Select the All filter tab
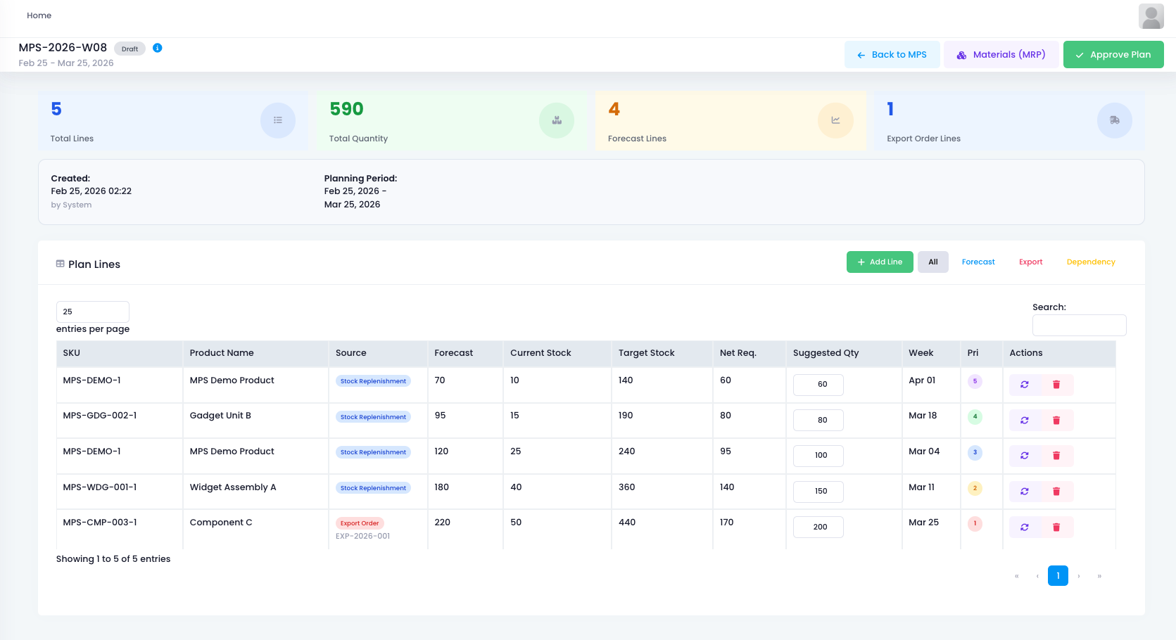This screenshot has height=640, width=1176. click(x=932, y=262)
